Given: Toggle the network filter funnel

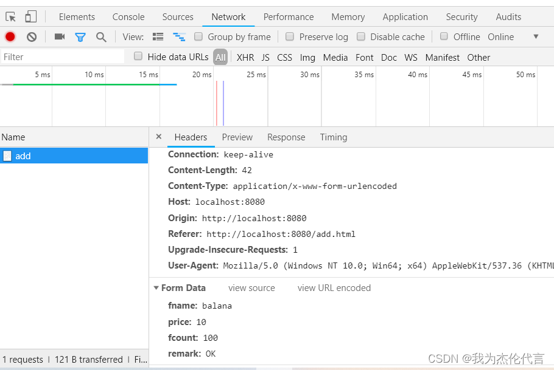Looking at the screenshot, I should tap(80, 36).
